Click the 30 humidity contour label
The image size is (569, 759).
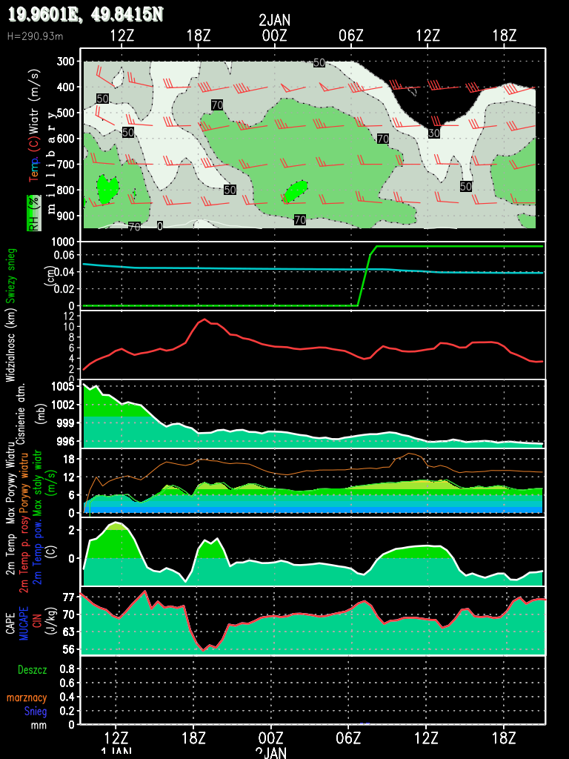click(x=434, y=133)
